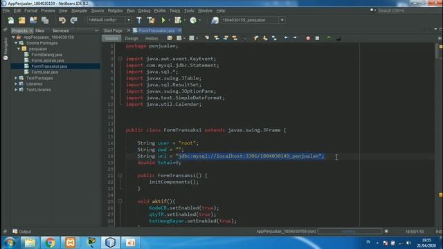The width and height of the screenshot is (443, 249).
Task: Click the Undo arrow icon
Action: point(62,20)
